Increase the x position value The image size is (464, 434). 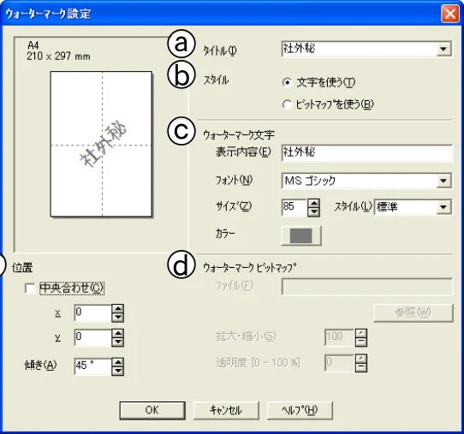(x=118, y=309)
